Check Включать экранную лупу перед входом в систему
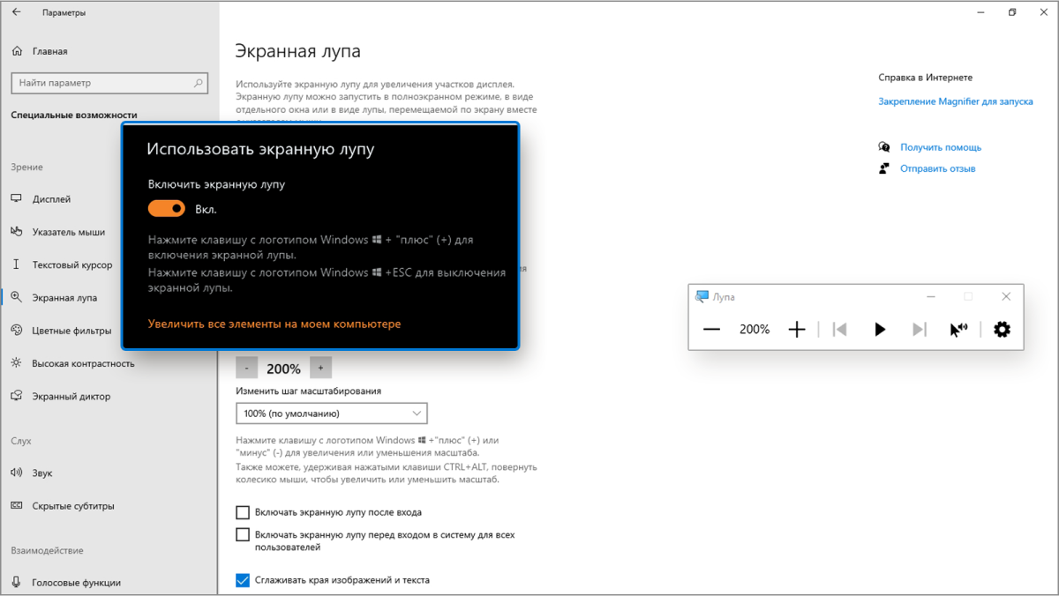This screenshot has width=1059, height=596. (x=244, y=535)
